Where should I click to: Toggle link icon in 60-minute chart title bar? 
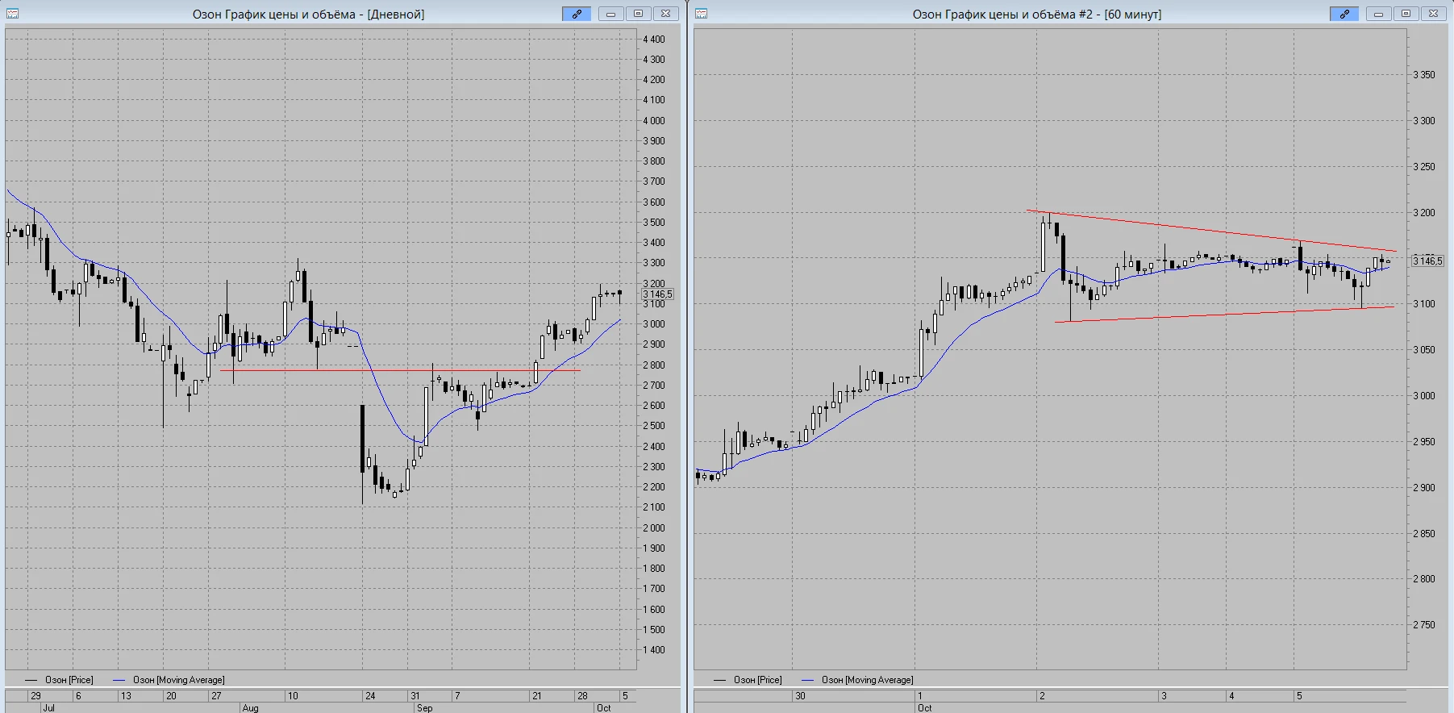tap(1344, 14)
